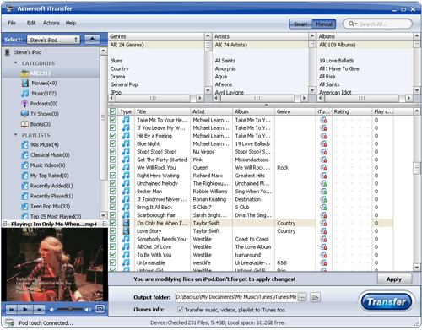The height and width of the screenshot is (330, 422).
Task: Open the My Top Rated(0) playlist
Action: [x=49, y=176]
